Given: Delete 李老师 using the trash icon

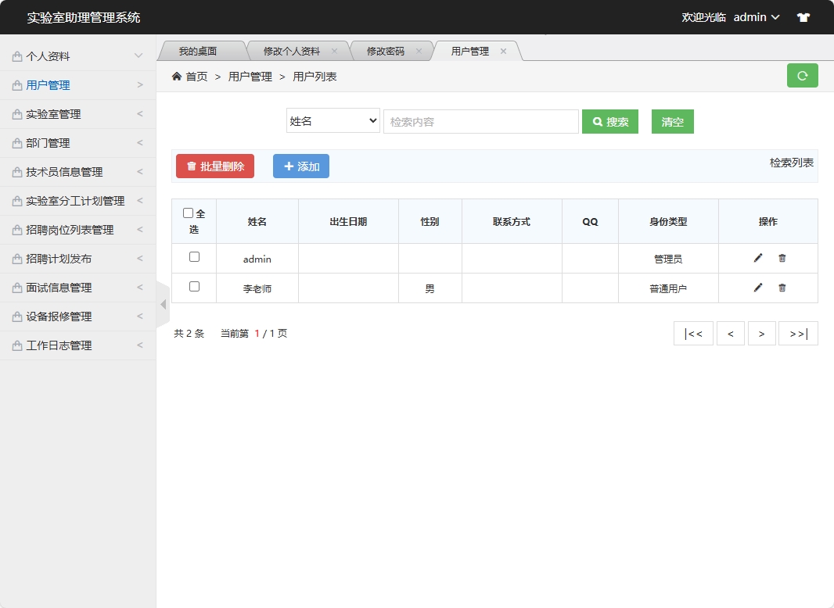Looking at the screenshot, I should [780, 288].
